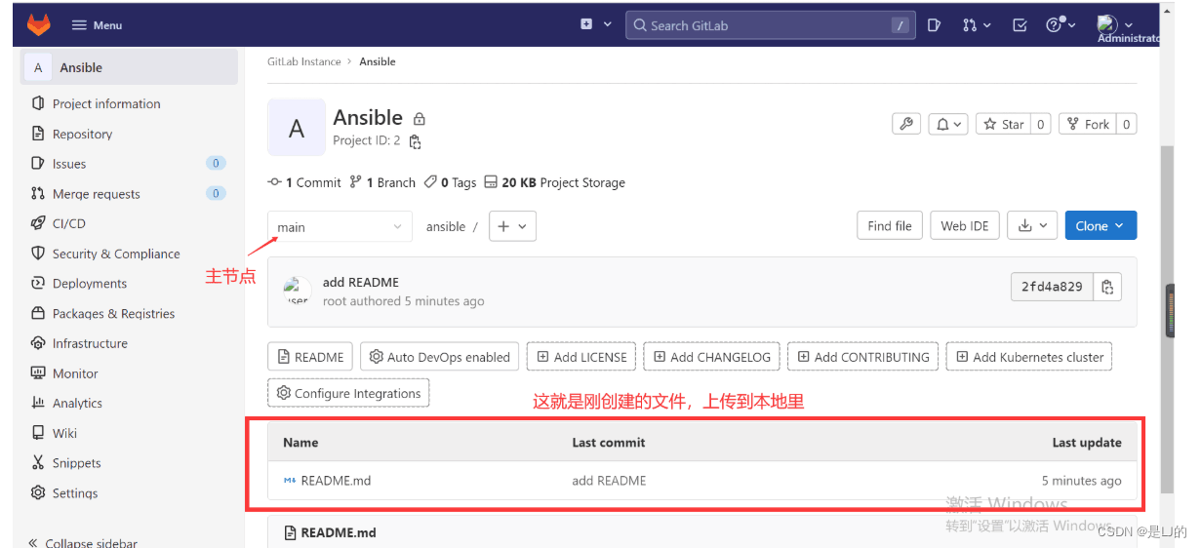
Task: Open the Fork count 0
Action: pyautogui.click(x=1126, y=124)
